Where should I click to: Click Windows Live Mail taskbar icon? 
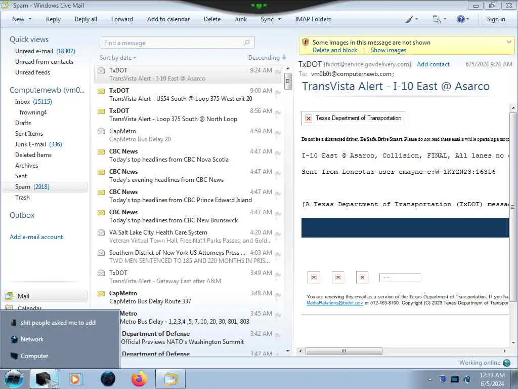point(170,379)
